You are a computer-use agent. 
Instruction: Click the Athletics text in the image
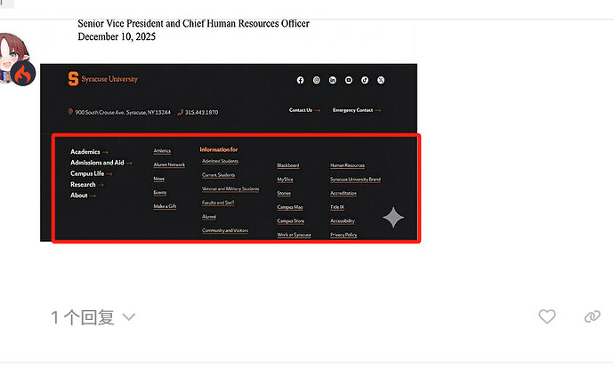(162, 151)
